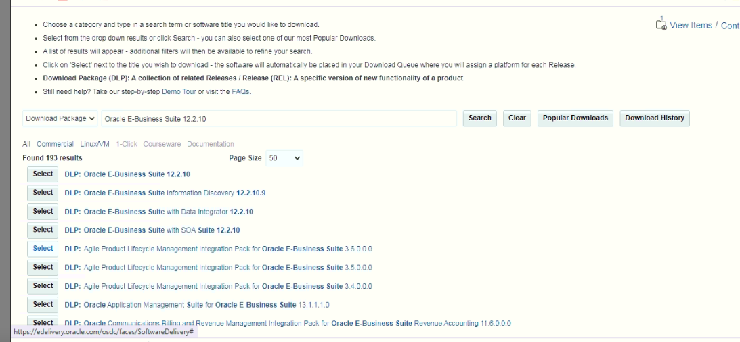Open the Demo Tour link
This screenshot has height=342, width=740.
(x=179, y=92)
